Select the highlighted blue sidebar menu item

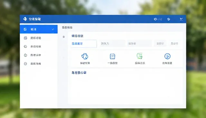pos(39,29)
